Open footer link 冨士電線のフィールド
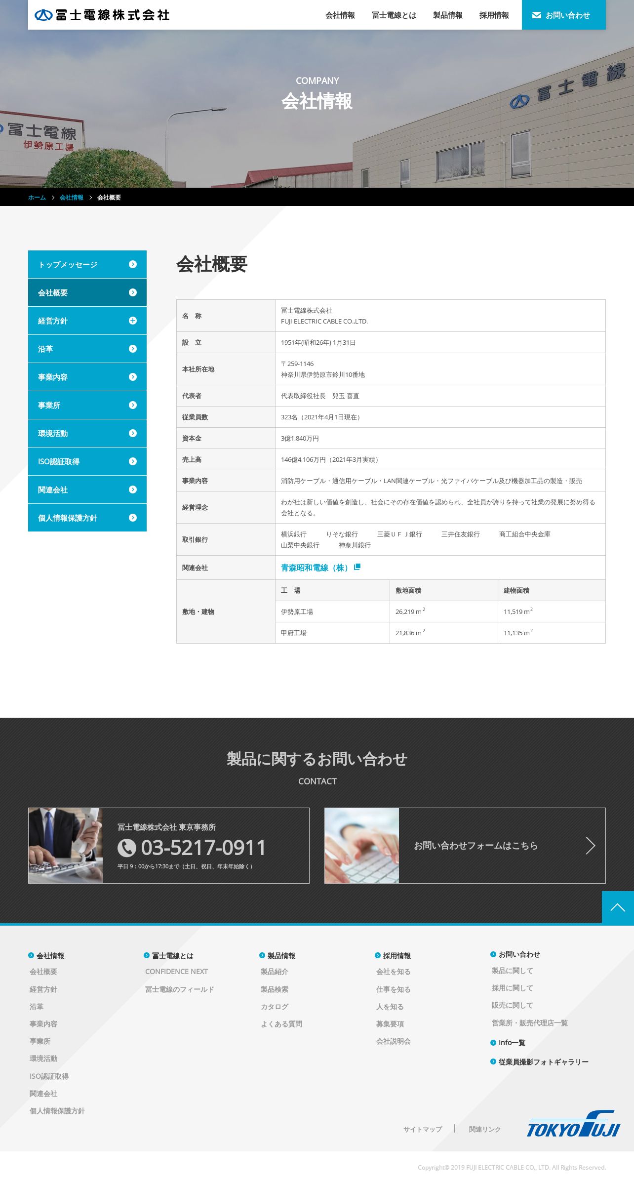 pyautogui.click(x=180, y=989)
